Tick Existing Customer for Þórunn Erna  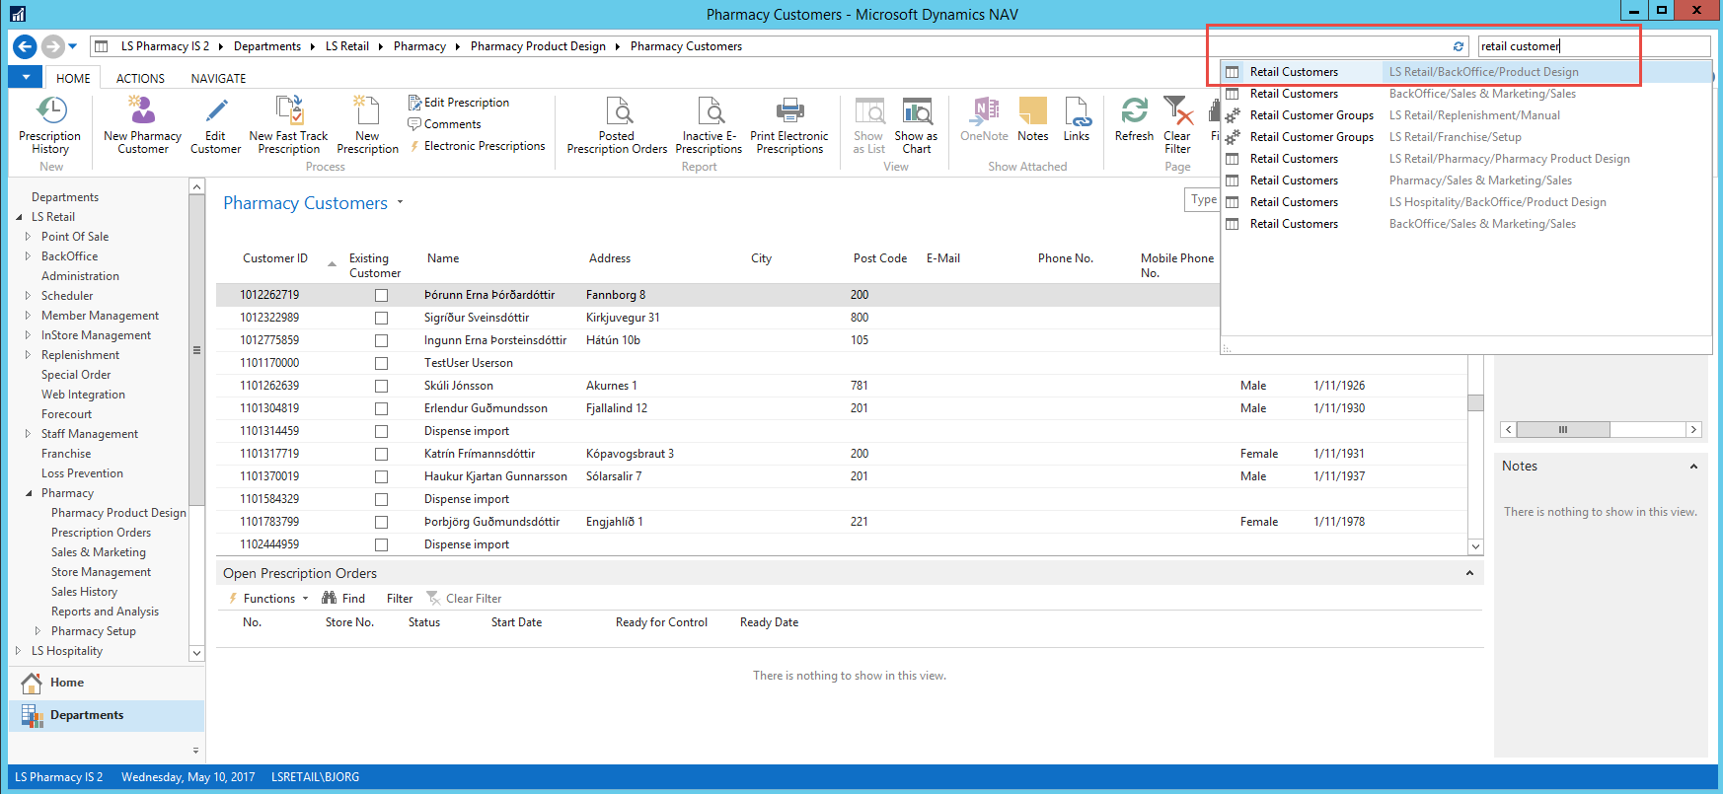(381, 295)
